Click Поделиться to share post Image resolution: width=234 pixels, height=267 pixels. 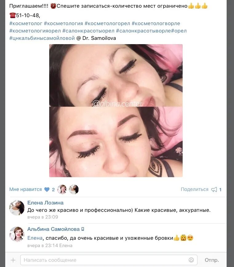click(x=195, y=189)
